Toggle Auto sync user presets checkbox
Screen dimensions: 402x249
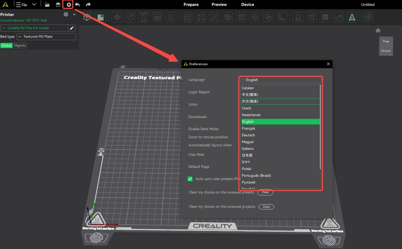pos(190,179)
